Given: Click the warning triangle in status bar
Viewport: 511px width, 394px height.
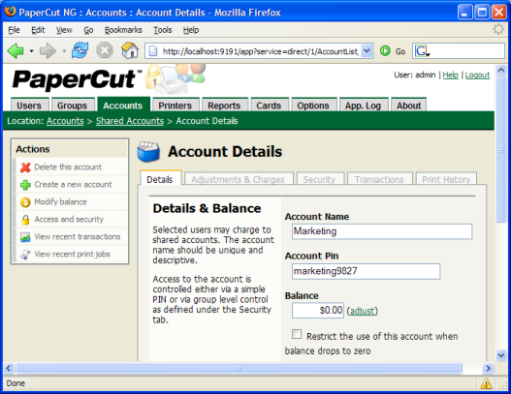Looking at the screenshot, I should (x=486, y=383).
